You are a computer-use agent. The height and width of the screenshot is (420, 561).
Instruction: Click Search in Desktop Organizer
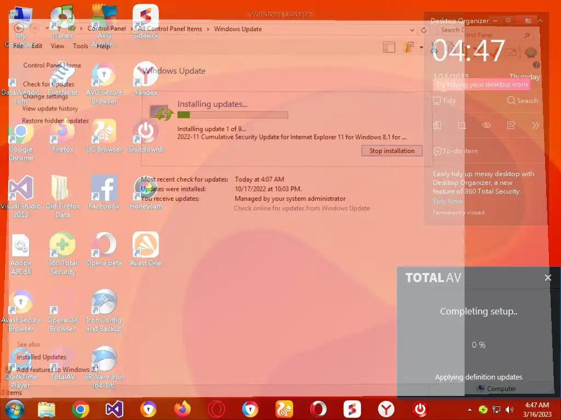point(522,101)
